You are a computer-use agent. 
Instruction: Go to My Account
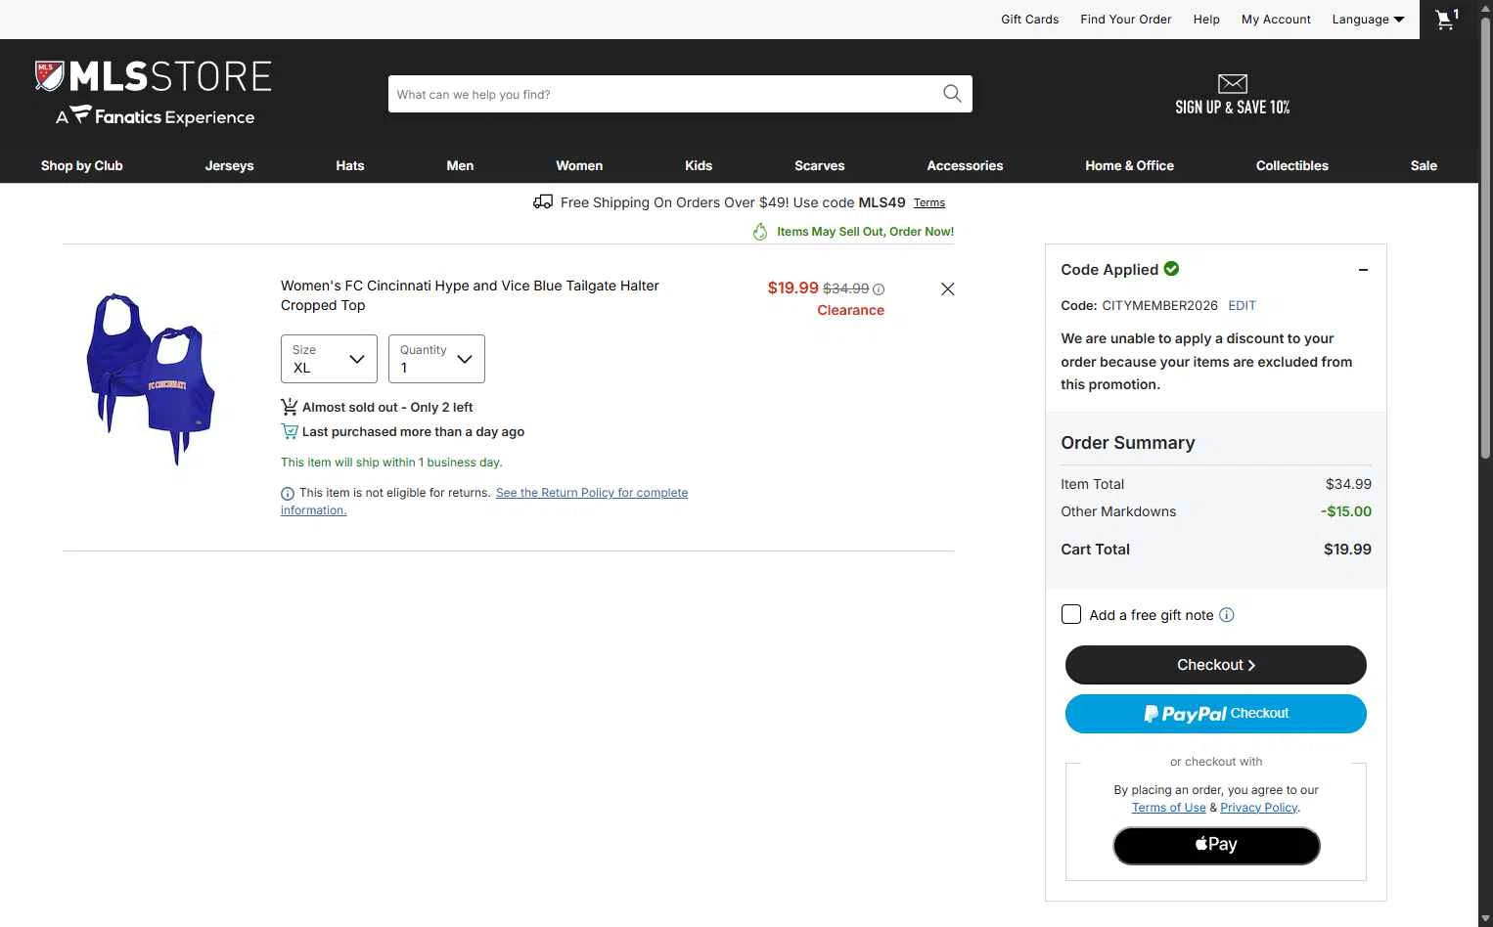click(x=1276, y=20)
